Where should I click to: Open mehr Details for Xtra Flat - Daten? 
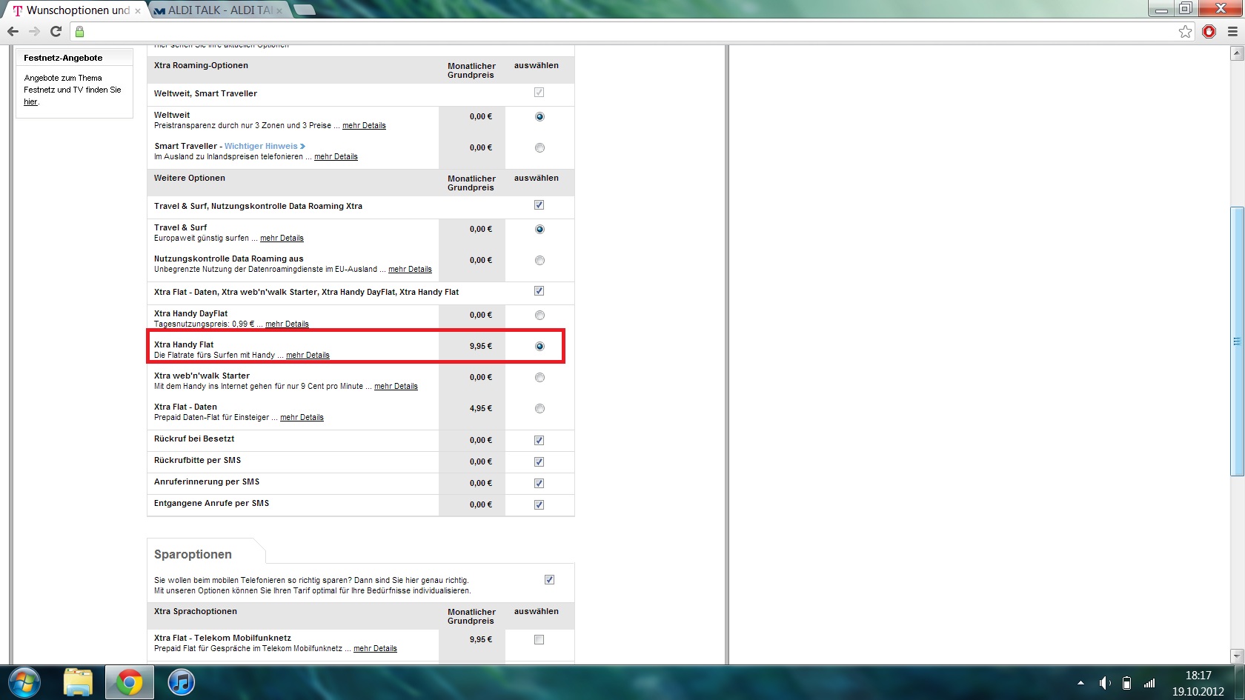(x=302, y=418)
